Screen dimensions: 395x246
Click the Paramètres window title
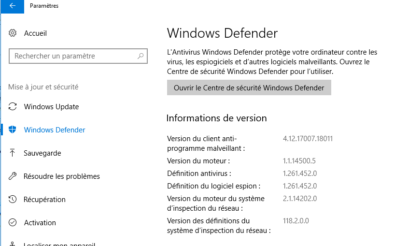44,6
